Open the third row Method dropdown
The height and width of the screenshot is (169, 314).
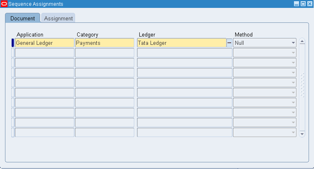[x=293, y=63]
